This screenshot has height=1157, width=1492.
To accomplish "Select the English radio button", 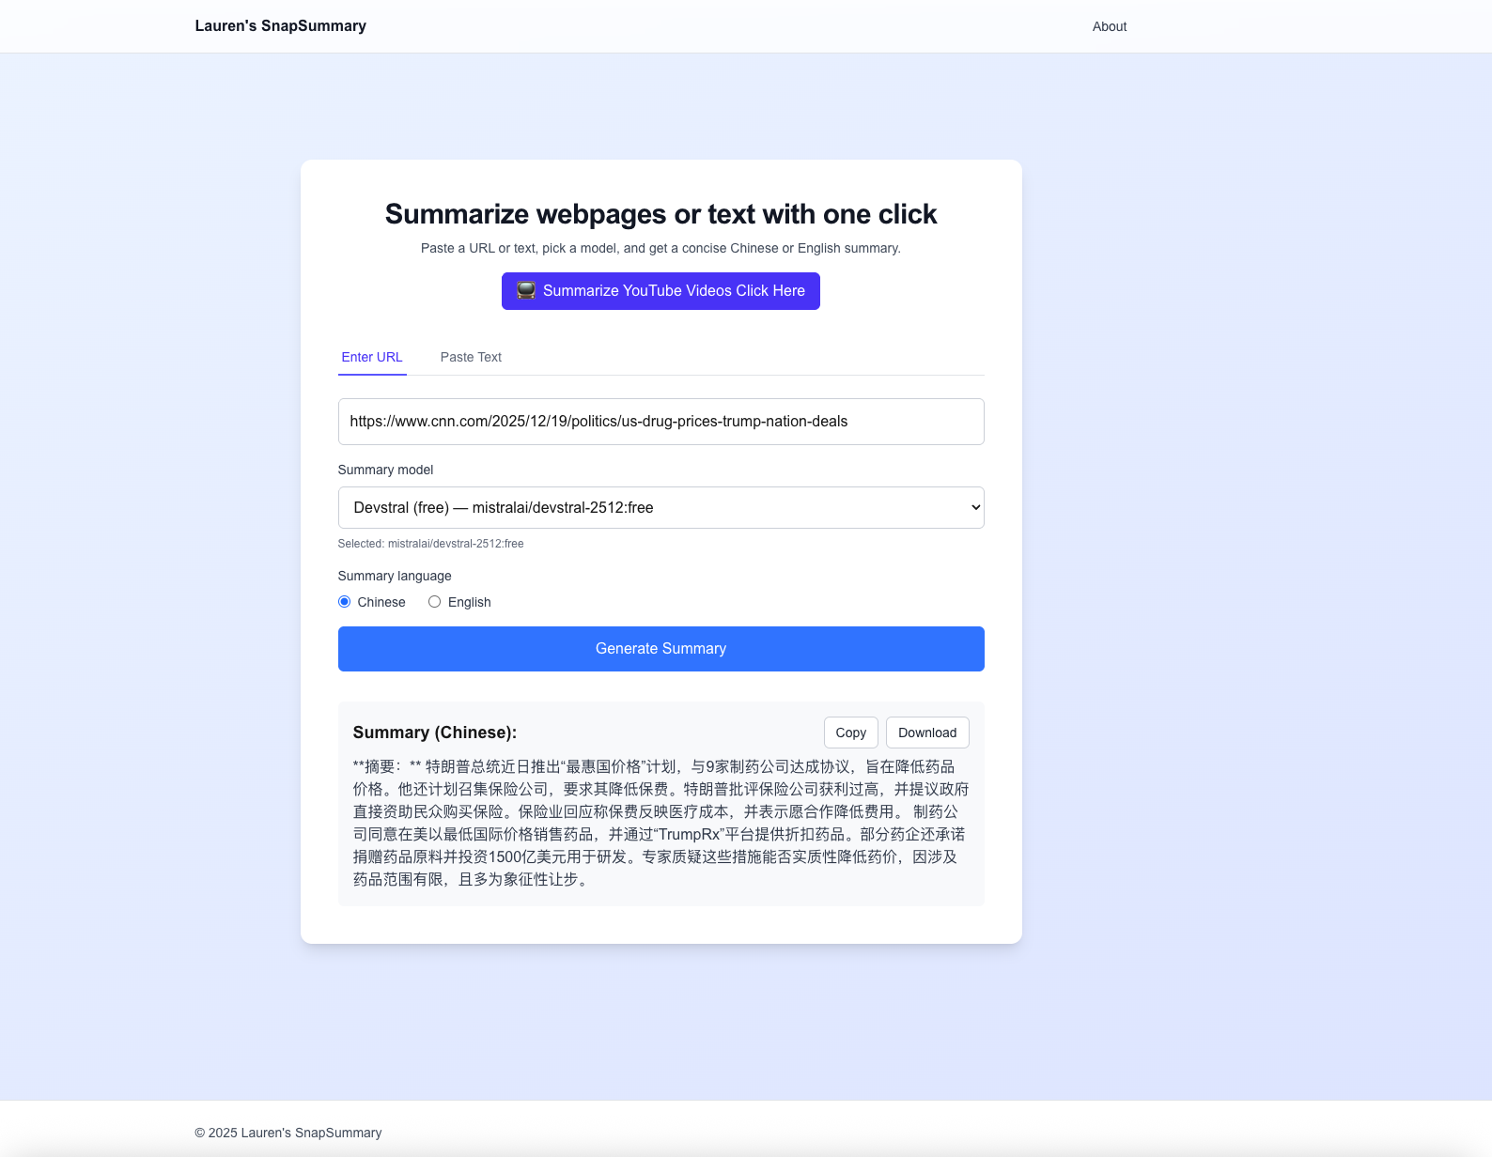I will coord(434,602).
